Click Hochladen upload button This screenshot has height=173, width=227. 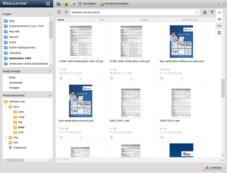pos(87,4)
